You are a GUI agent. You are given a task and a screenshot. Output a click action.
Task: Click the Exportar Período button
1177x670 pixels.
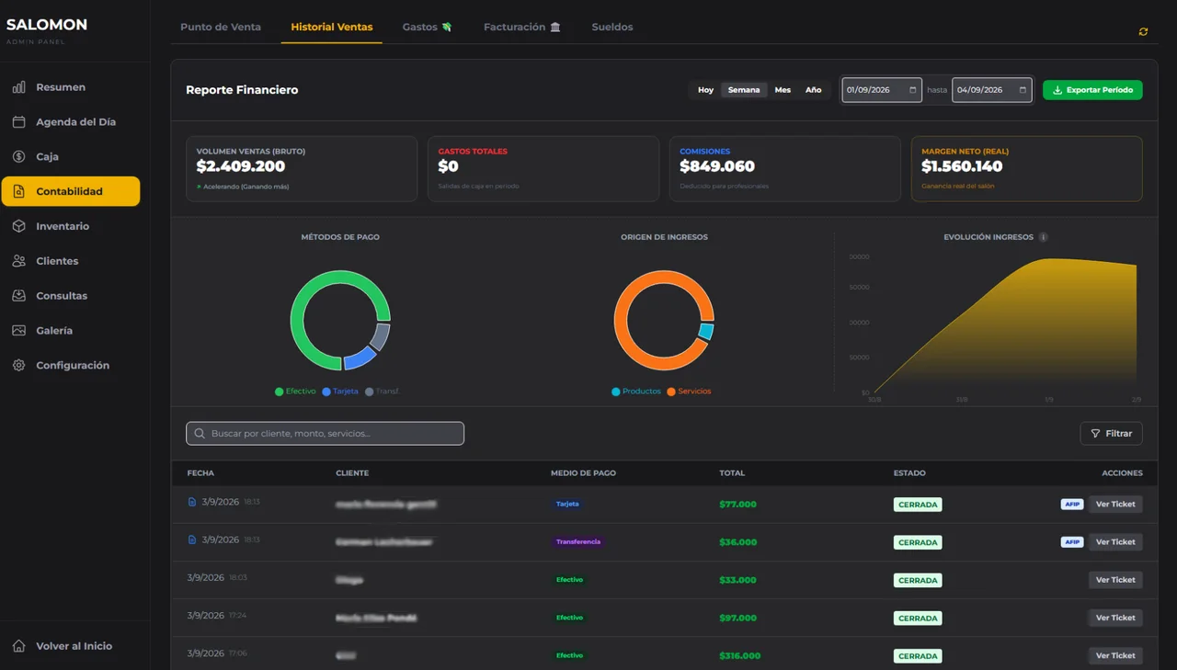[x=1092, y=90]
